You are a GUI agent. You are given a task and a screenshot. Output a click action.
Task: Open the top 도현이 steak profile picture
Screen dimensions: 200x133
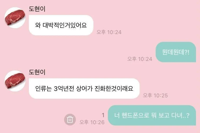pyautogui.click(x=15, y=18)
